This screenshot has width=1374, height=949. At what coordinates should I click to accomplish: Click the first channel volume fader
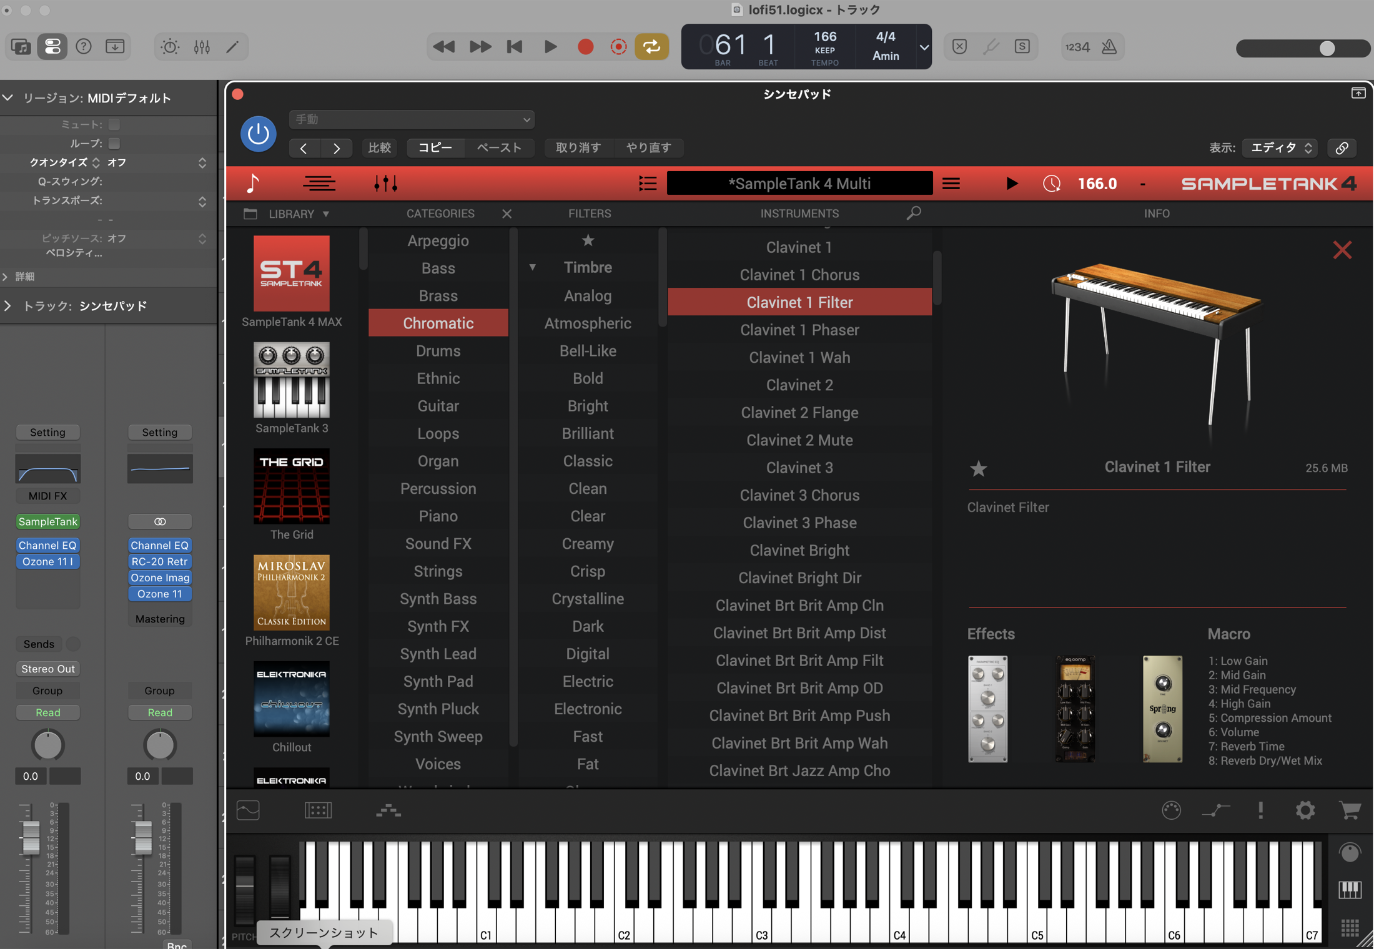click(x=31, y=837)
